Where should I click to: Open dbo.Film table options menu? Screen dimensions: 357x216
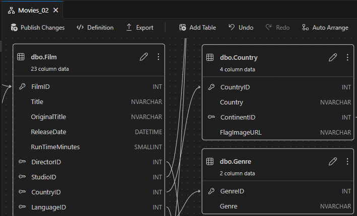158,57
